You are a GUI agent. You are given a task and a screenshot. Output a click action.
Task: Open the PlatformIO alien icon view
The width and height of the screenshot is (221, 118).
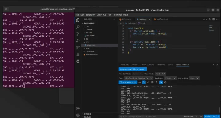(78, 61)
